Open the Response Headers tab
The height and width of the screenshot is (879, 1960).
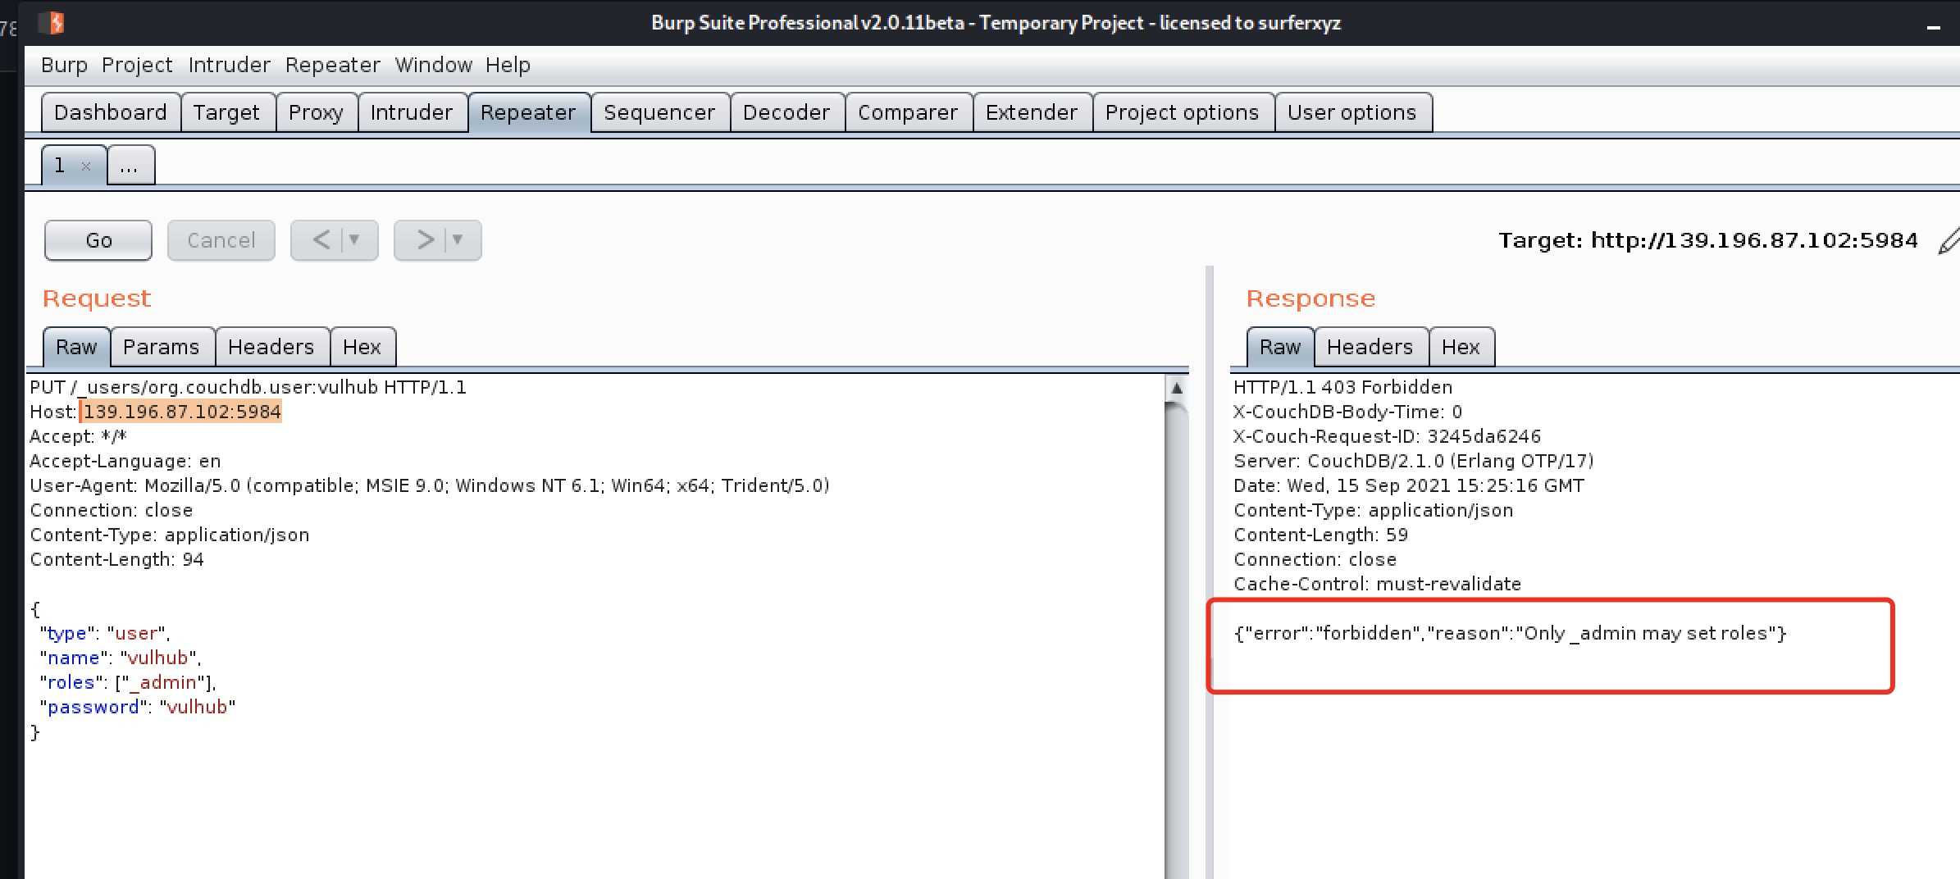tap(1370, 347)
